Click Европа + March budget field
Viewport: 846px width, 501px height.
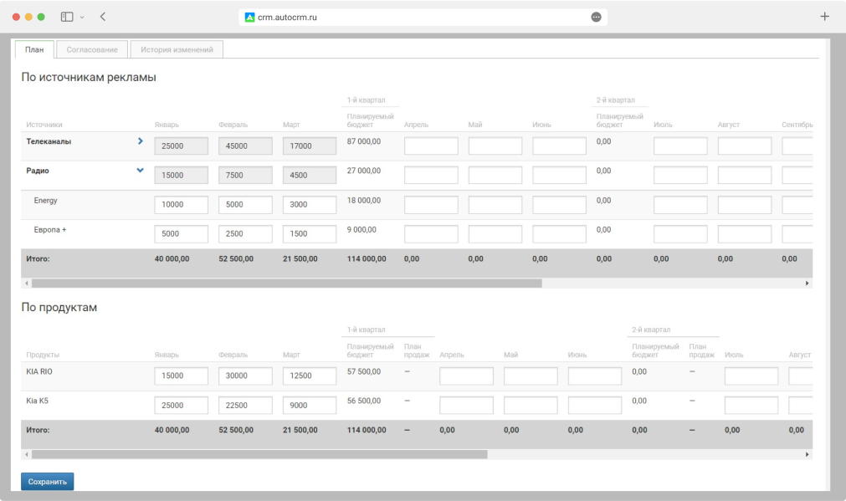[x=310, y=234]
